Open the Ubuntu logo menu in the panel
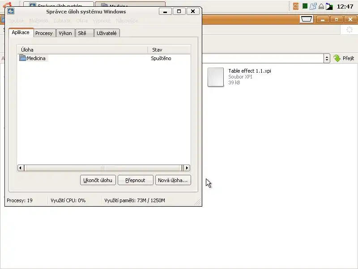358x269 pixels. (7, 4)
